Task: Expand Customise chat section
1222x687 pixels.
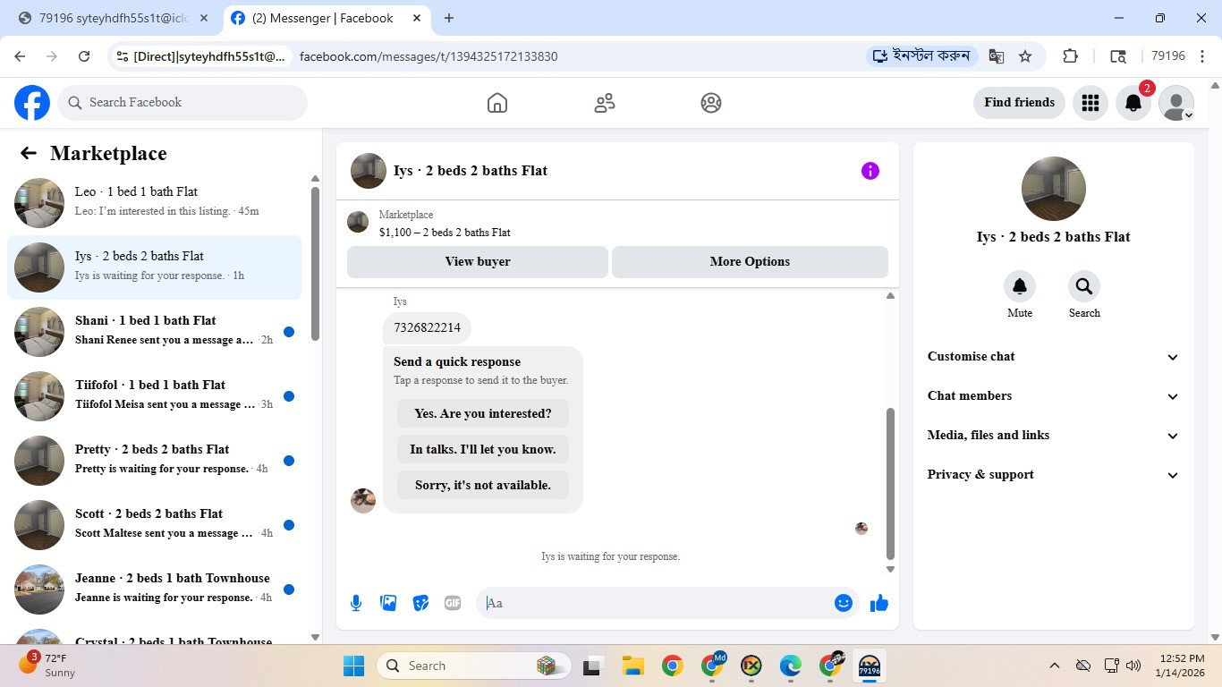Action: coord(1054,357)
